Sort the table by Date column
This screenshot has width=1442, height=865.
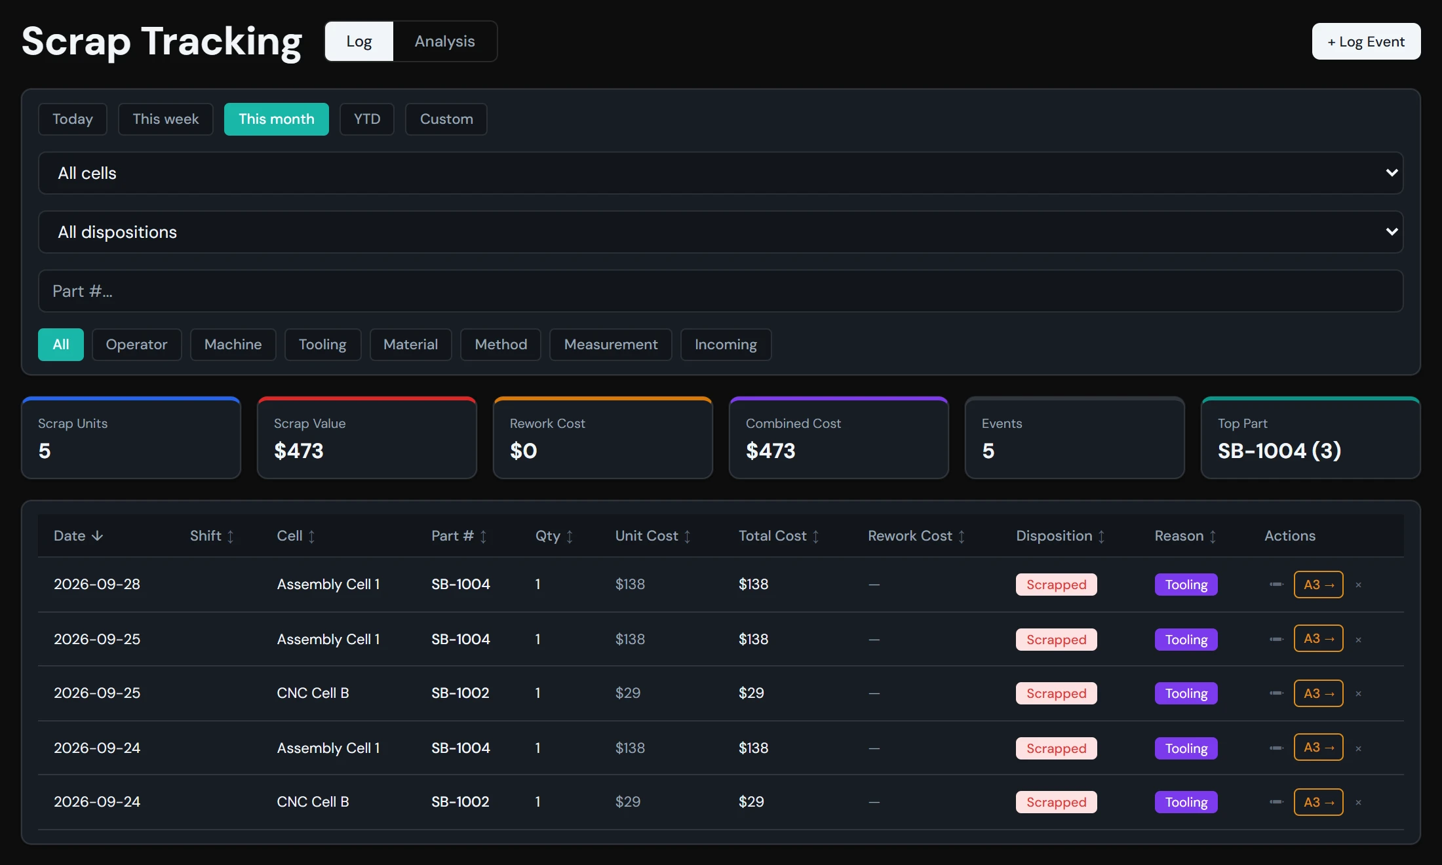click(x=78, y=536)
